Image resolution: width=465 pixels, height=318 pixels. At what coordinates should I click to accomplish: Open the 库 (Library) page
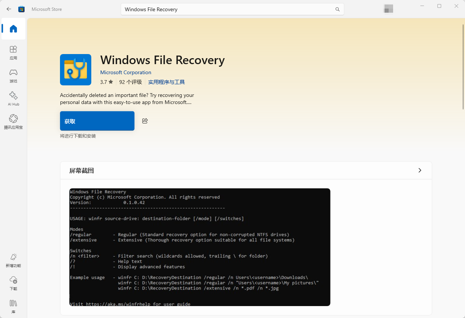pyautogui.click(x=13, y=306)
